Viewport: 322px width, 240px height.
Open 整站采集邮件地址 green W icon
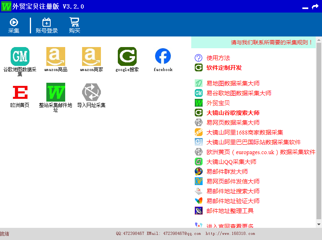(x=56, y=93)
